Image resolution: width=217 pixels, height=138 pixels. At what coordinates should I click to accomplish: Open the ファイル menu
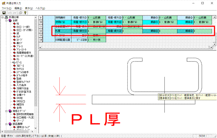(7, 8)
